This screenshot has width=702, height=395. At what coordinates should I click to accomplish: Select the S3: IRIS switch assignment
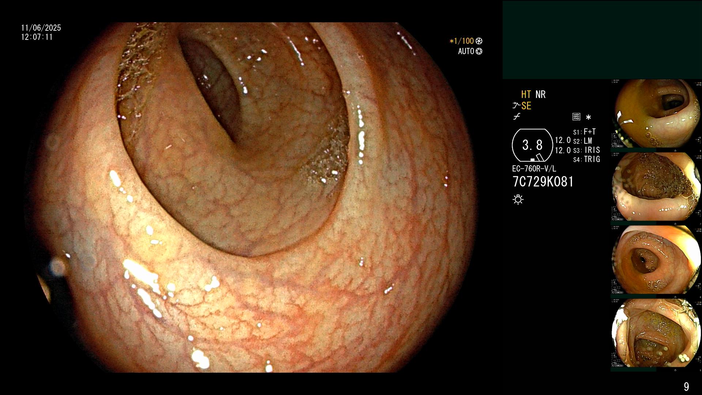pyautogui.click(x=586, y=150)
